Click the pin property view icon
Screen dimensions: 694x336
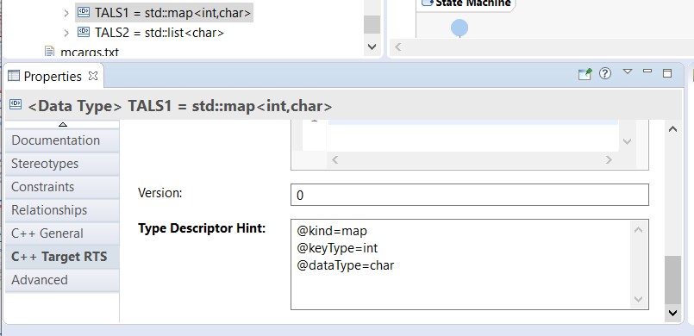coord(585,74)
